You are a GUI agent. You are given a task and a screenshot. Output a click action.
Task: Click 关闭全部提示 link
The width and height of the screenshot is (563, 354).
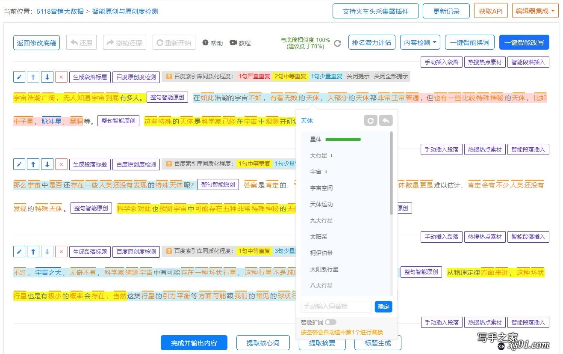pos(391,77)
